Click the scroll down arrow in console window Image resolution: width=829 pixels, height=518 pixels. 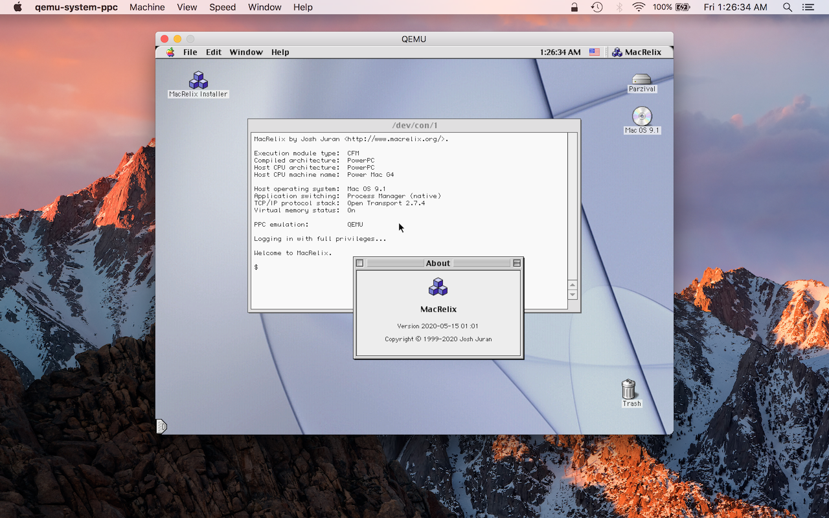[573, 295]
